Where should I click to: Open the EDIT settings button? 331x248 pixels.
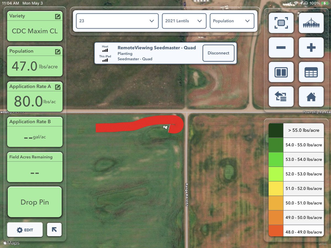click(x=25, y=230)
